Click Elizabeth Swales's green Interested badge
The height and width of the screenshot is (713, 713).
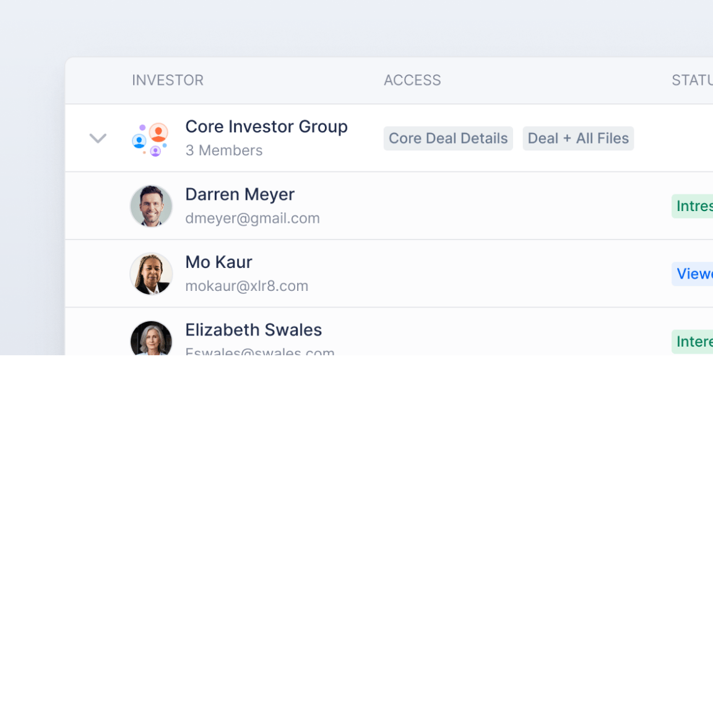pyautogui.click(x=693, y=342)
